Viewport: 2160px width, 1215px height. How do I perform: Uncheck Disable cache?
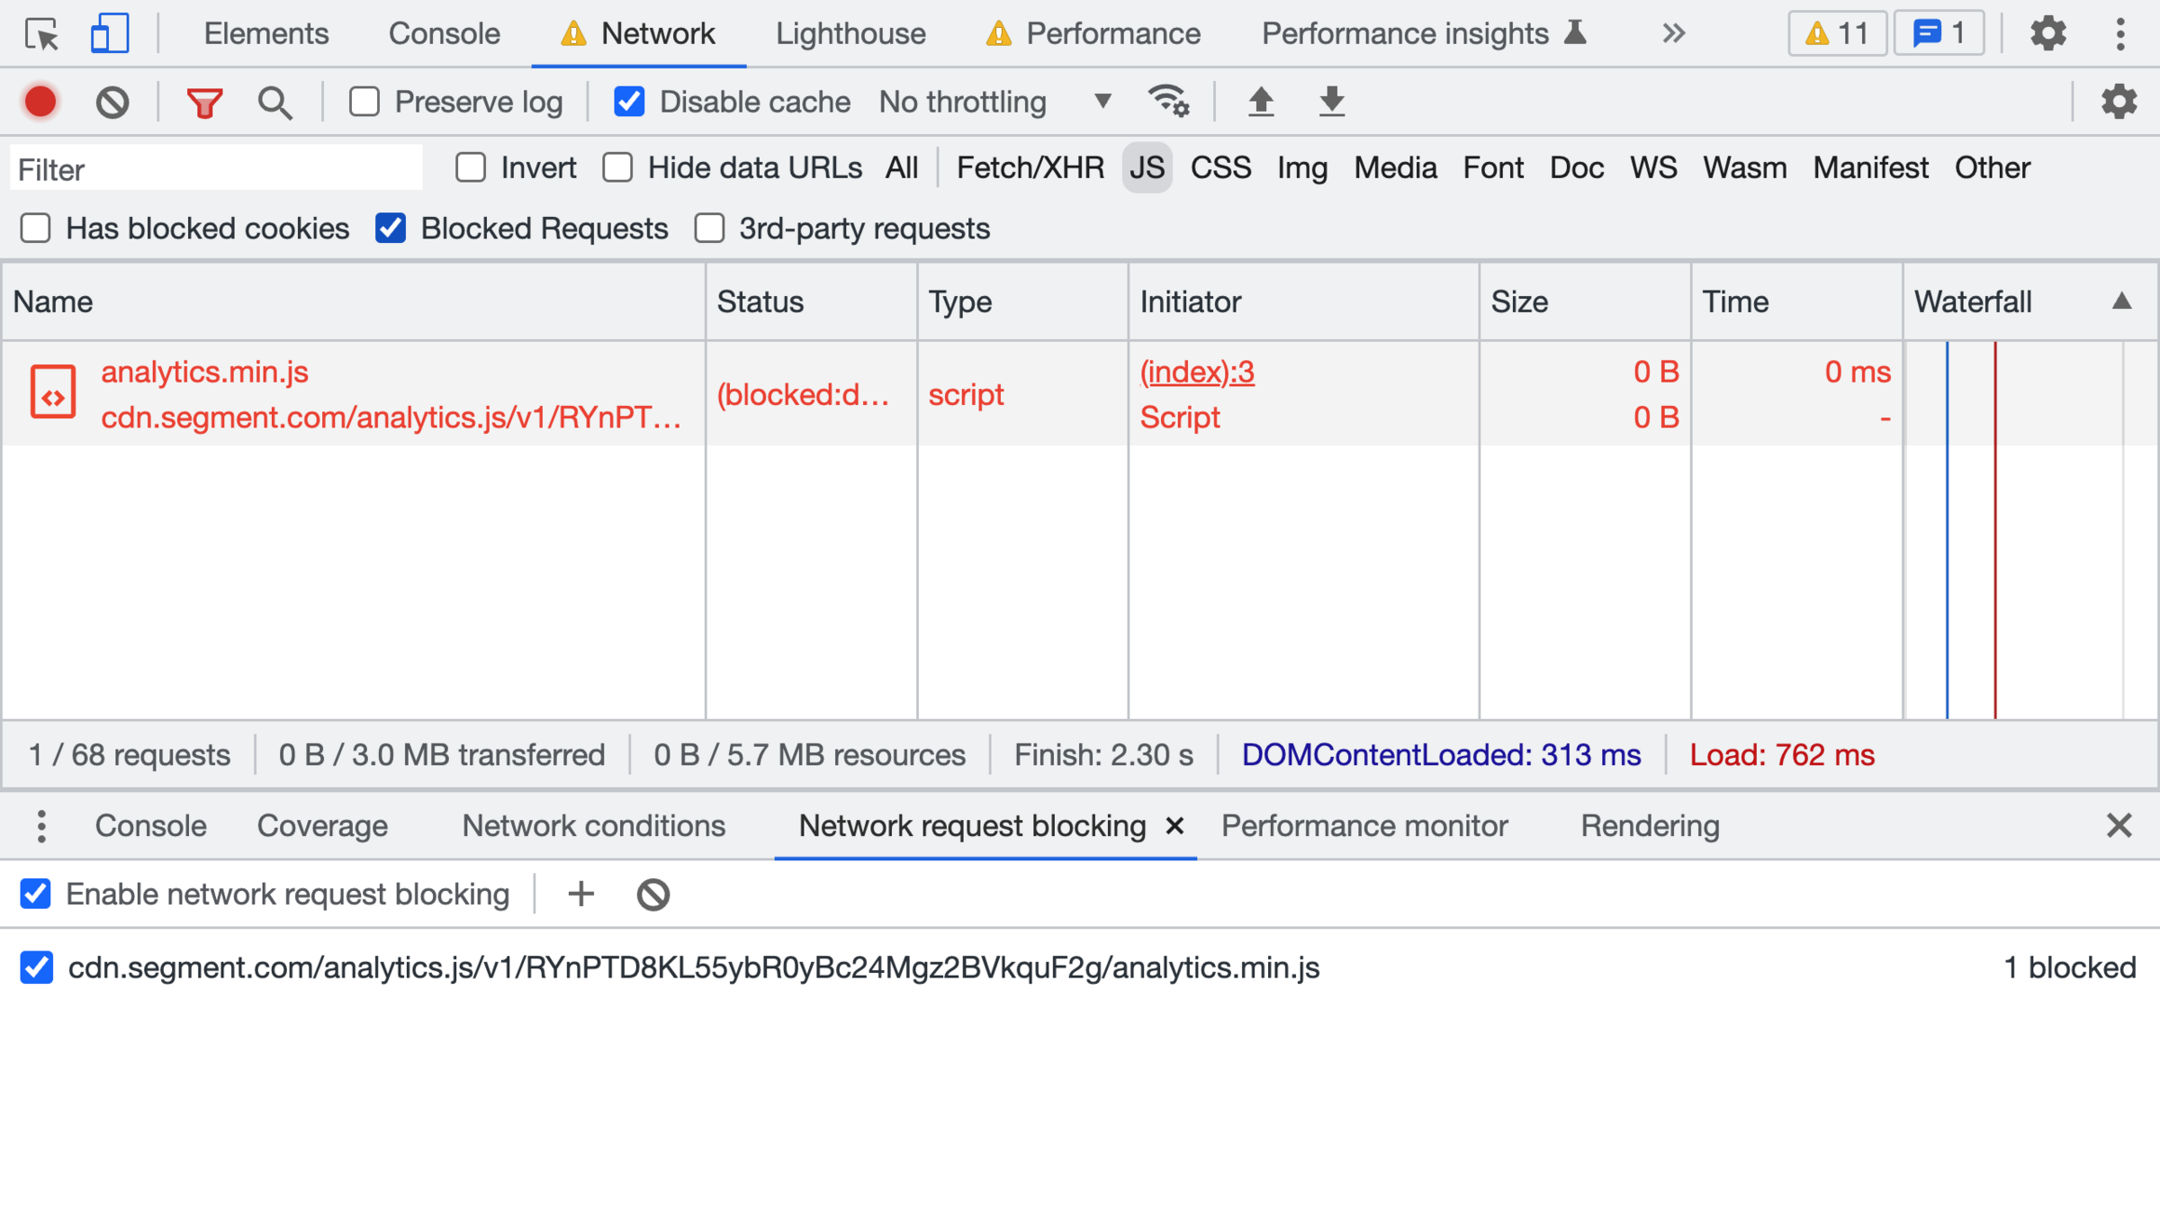[x=629, y=102]
